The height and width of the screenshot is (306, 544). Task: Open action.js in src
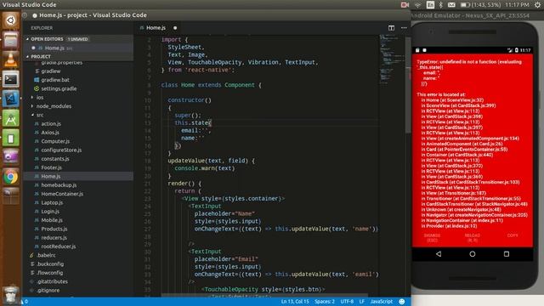[51, 123]
